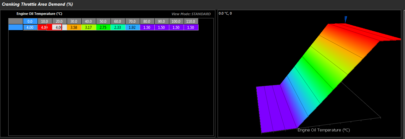Select the 4.00 cell under 0.0 column
The height and width of the screenshot is (139, 405).
(x=30, y=28)
